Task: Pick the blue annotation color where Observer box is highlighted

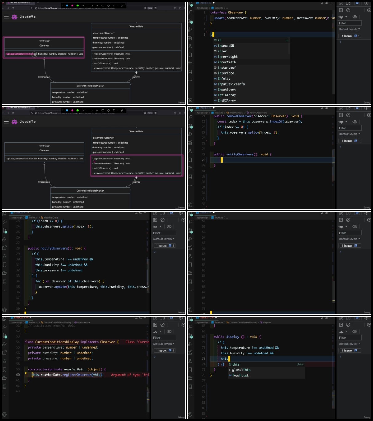Action: [67, 6]
